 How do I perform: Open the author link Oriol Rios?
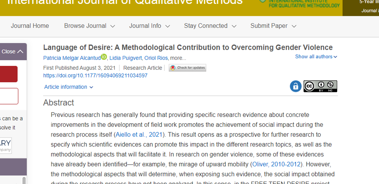pos(156,58)
